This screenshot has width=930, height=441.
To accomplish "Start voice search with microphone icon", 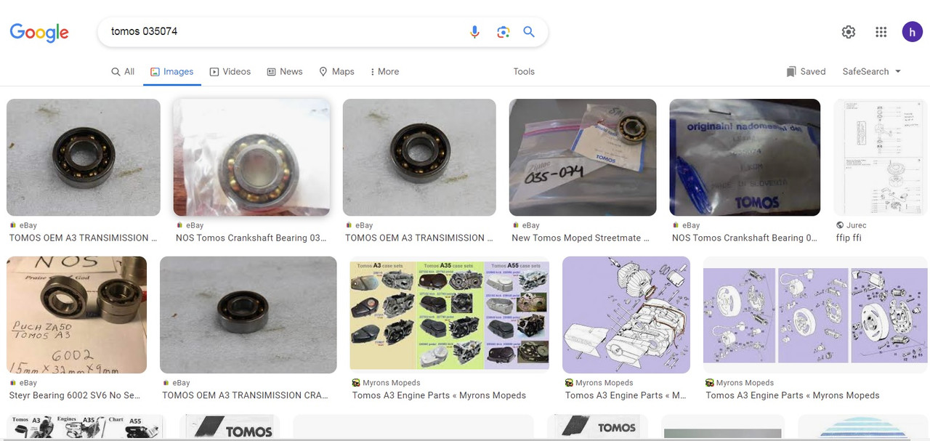I will click(474, 32).
